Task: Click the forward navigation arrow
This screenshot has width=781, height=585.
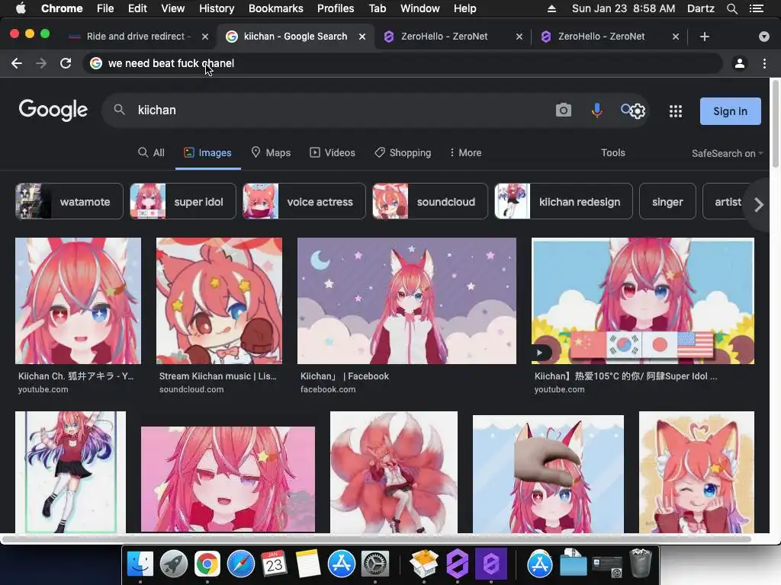Action: [41, 63]
